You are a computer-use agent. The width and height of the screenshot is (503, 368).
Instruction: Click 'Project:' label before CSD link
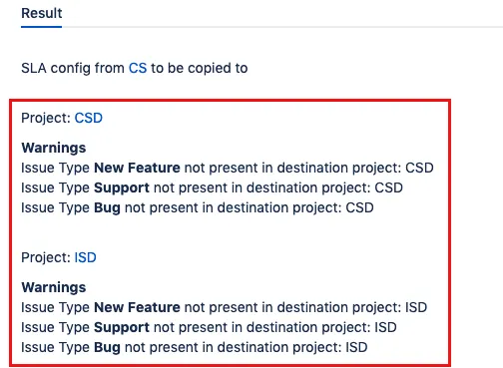(46, 118)
